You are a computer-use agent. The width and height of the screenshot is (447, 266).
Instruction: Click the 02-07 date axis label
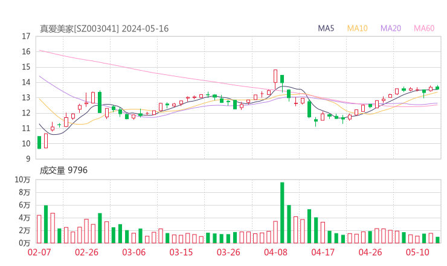(39, 252)
